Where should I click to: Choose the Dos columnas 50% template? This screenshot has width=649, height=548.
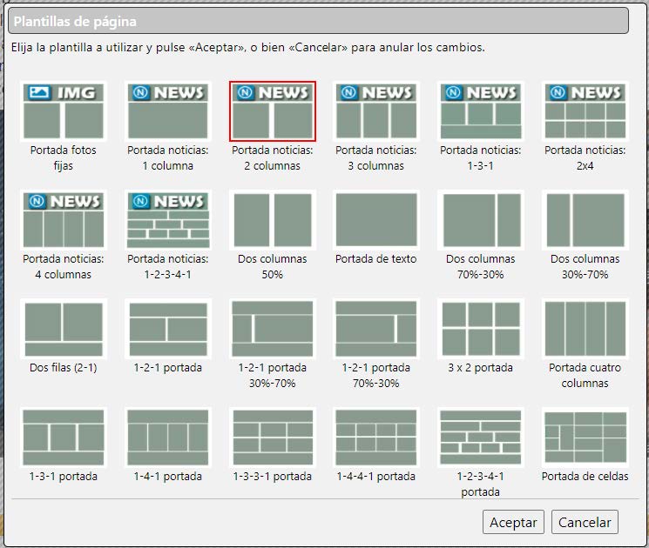pos(272,220)
